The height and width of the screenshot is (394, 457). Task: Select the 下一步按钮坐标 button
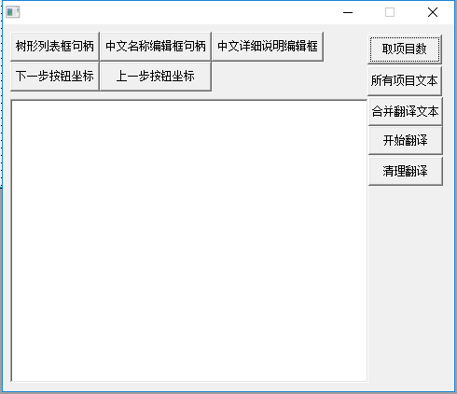[55, 77]
